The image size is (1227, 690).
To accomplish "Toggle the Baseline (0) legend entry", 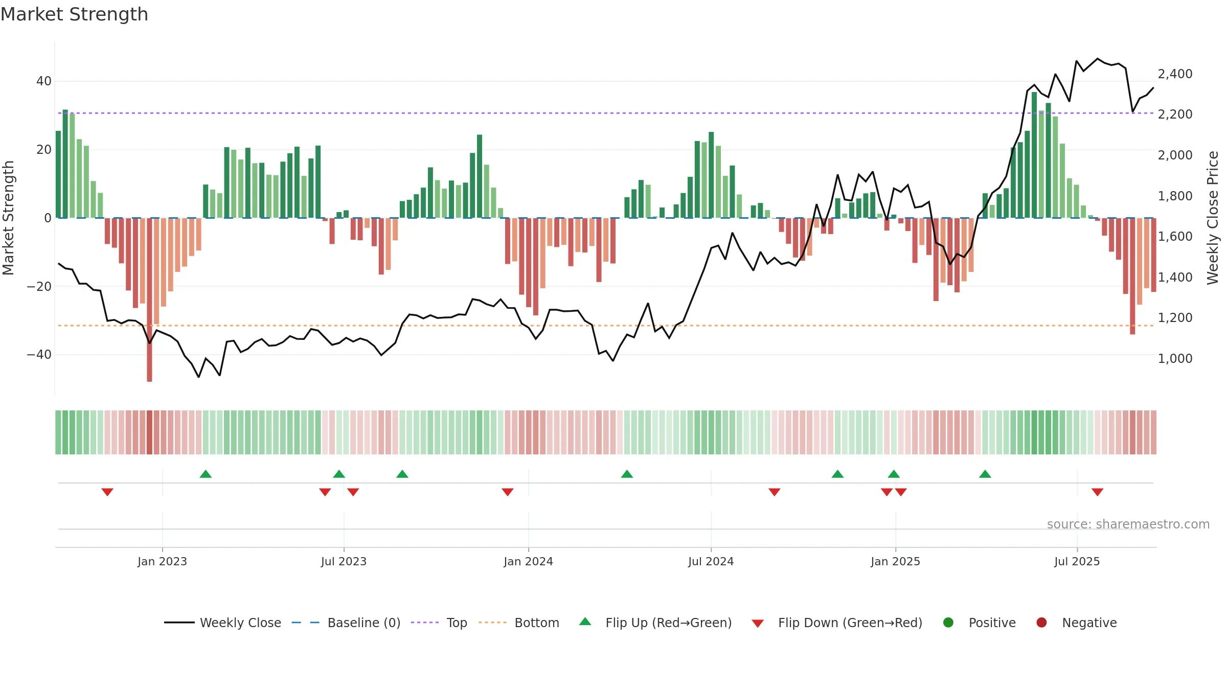I will click(x=346, y=623).
